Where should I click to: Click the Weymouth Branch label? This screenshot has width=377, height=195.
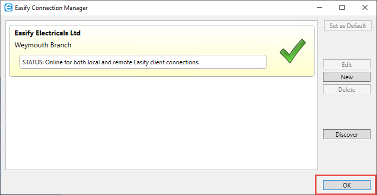(43, 45)
